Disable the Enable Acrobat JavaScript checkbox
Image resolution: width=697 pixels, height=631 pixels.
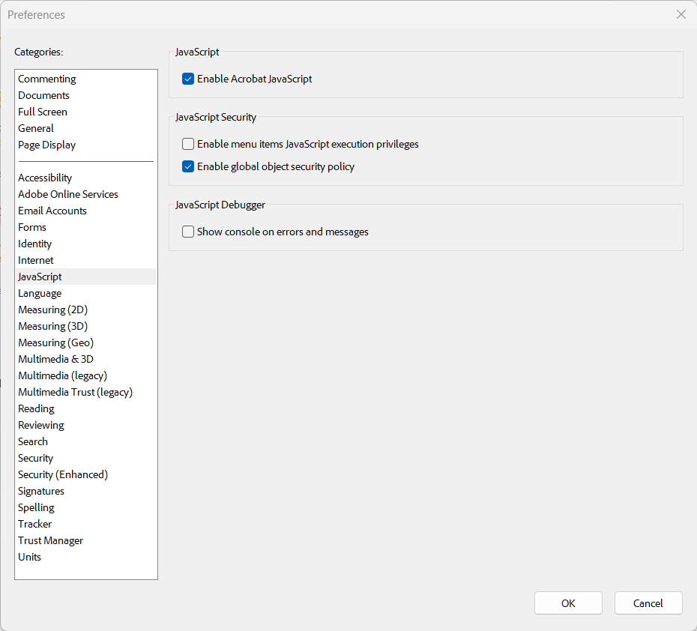click(188, 79)
